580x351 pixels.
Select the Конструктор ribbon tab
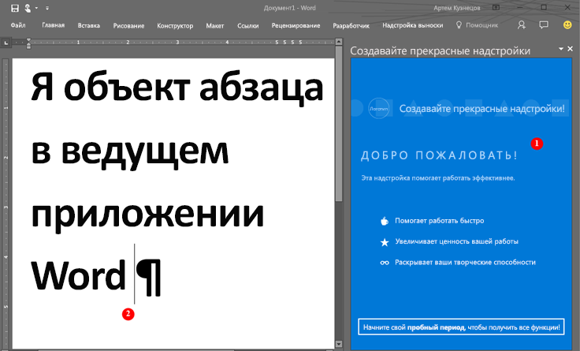175,25
